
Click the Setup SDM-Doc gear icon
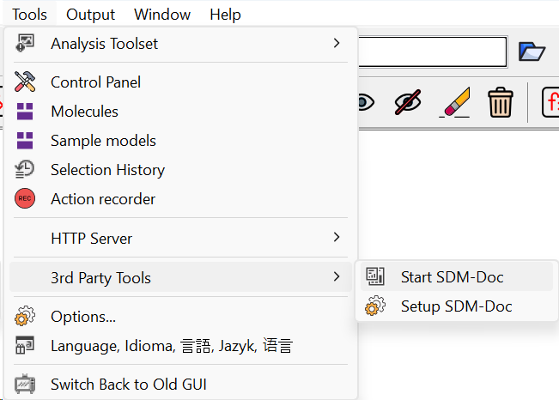(x=375, y=306)
